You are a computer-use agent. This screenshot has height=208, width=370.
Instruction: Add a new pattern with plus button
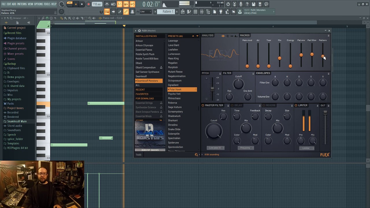[x=177, y=12]
